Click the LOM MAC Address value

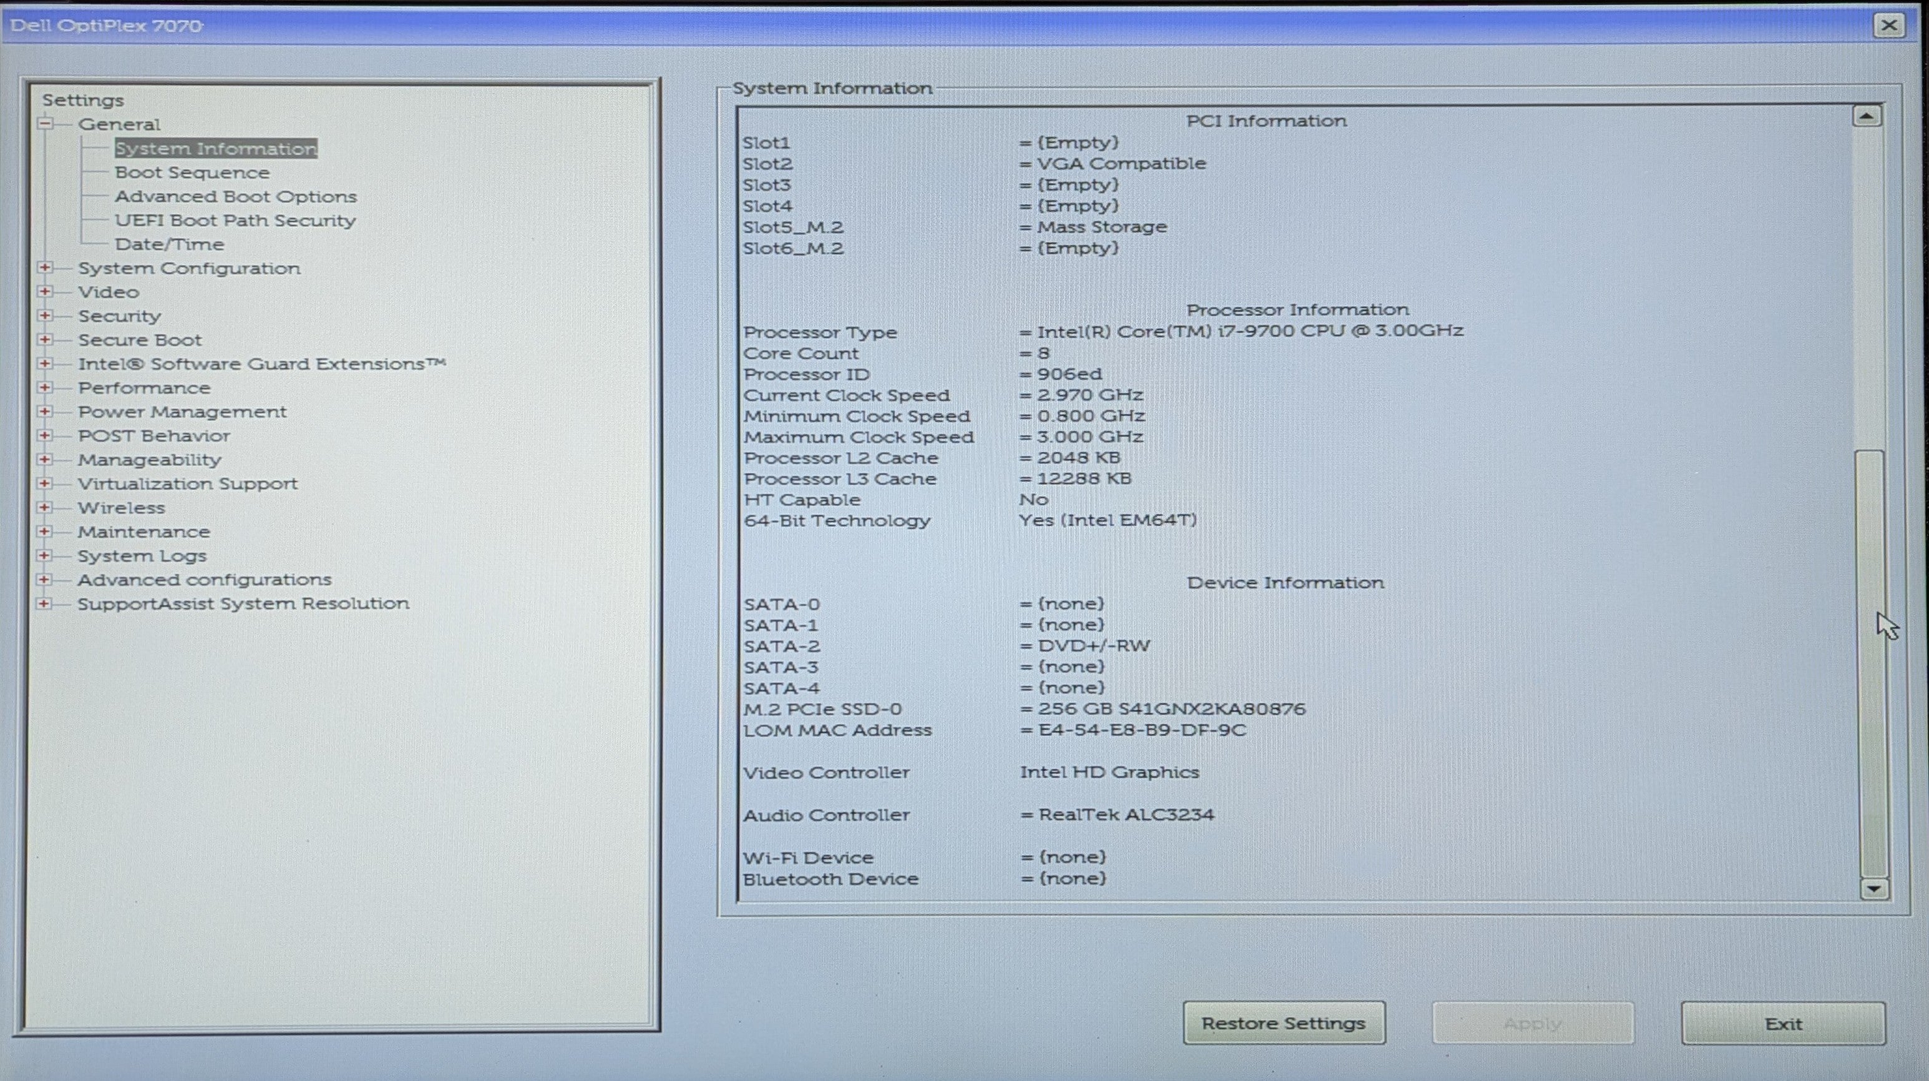(1142, 730)
